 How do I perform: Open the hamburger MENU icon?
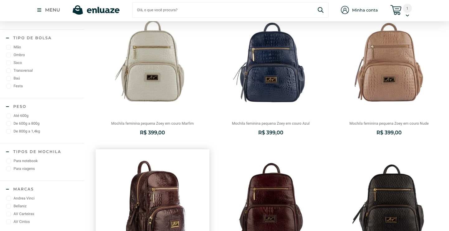(39, 10)
